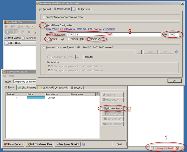The height and width of the screenshot is (152, 187).
Task: Click the Edit Selection button
Action: coord(113,114)
